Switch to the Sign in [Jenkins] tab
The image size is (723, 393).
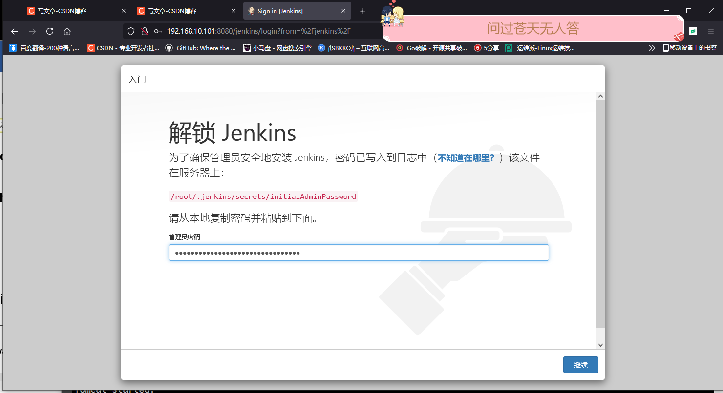pos(288,11)
